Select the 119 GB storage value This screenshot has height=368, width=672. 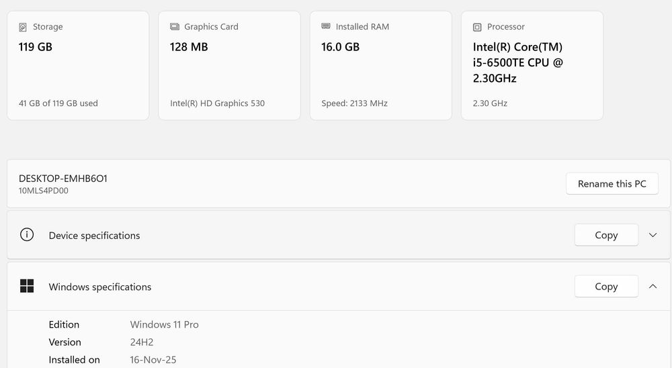(36, 47)
